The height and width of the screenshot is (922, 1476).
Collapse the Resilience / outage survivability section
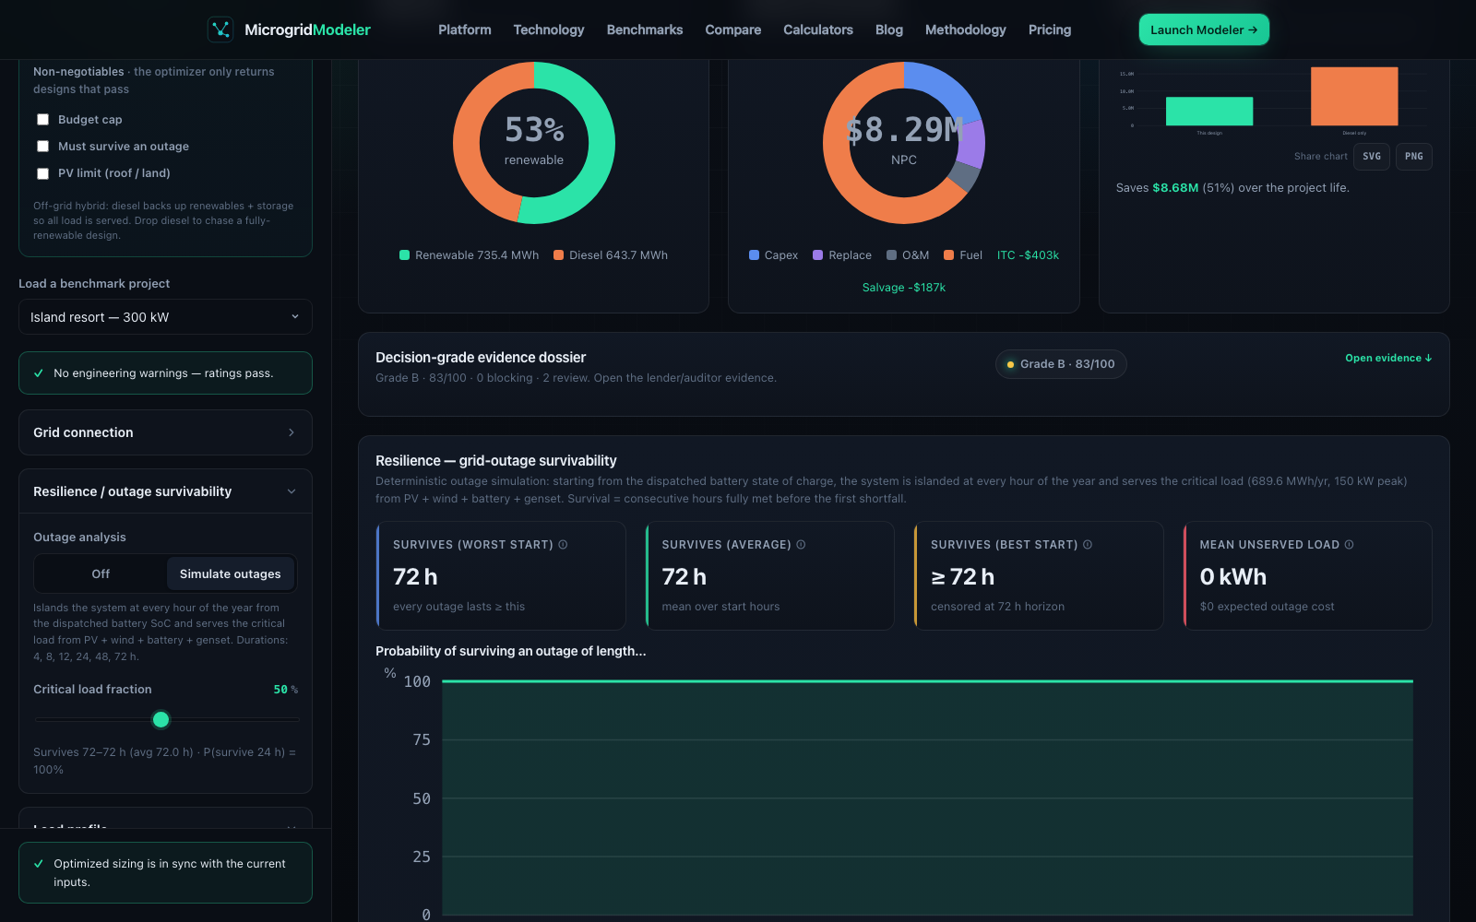[165, 491]
